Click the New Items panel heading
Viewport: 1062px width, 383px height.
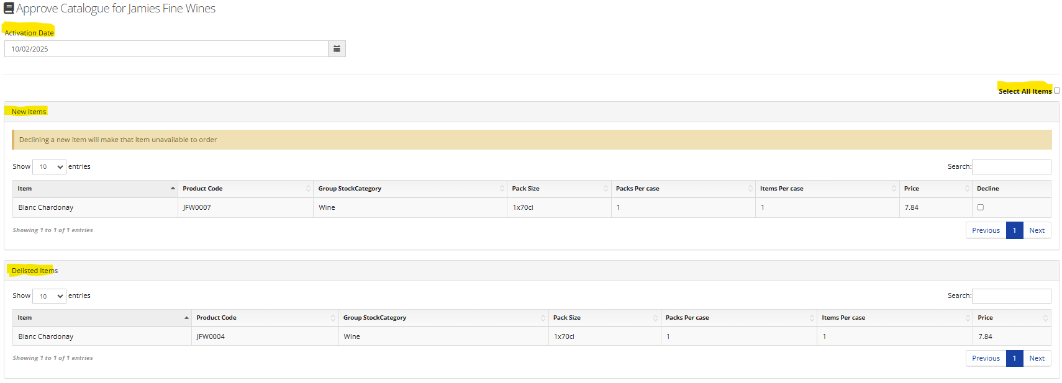(29, 112)
